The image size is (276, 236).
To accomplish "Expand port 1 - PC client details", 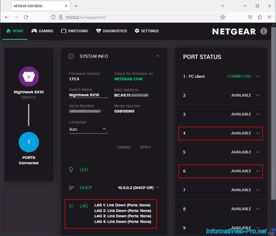I will [258, 76].
